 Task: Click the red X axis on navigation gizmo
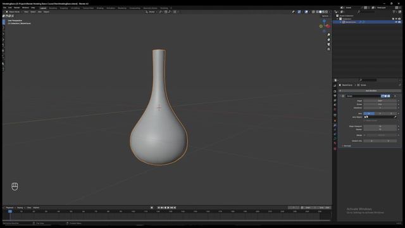[x=328, y=26]
